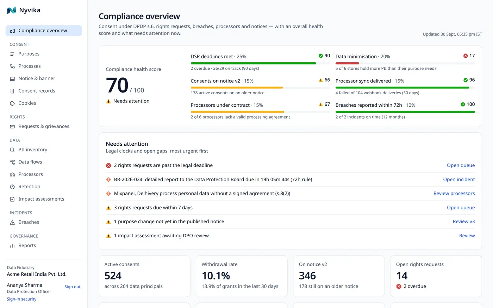The image size is (493, 308).
Task: Click the Impact assessments checklist icon
Action: pos(12,199)
